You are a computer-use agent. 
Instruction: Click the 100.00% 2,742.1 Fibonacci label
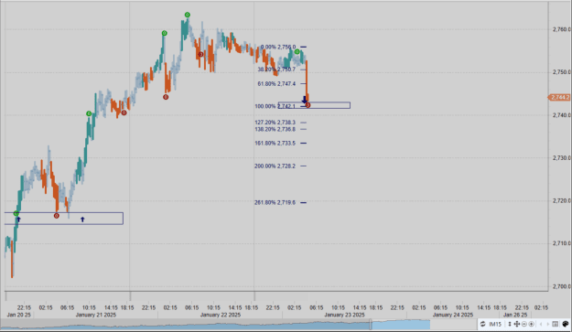(275, 106)
